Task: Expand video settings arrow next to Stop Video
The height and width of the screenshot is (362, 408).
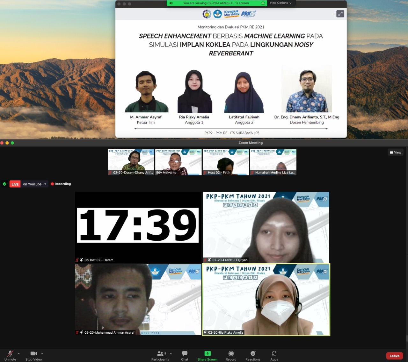Action: [42, 353]
